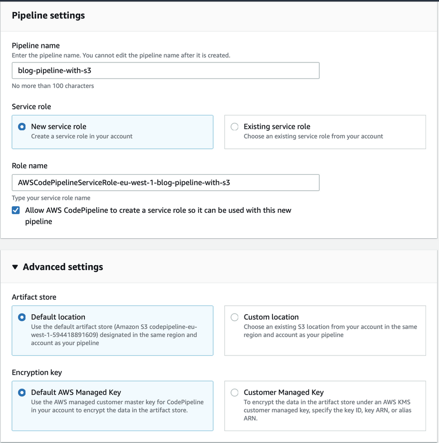Pick the Customer Managed Key radio button

(x=234, y=393)
